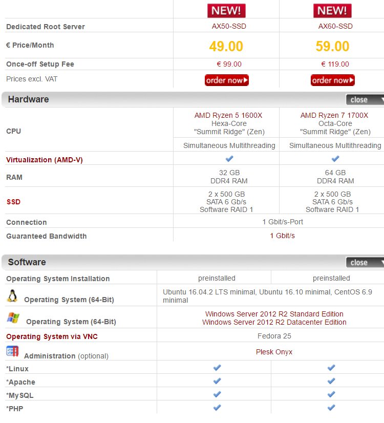
Task: Click the € 99.00 setup fee
Action: [229, 64]
